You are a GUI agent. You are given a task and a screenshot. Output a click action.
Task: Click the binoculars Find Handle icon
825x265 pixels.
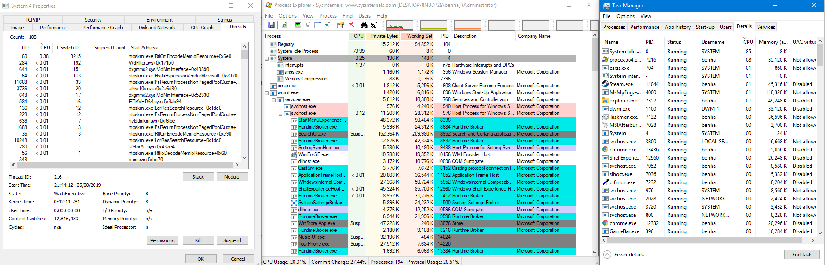tap(364, 25)
